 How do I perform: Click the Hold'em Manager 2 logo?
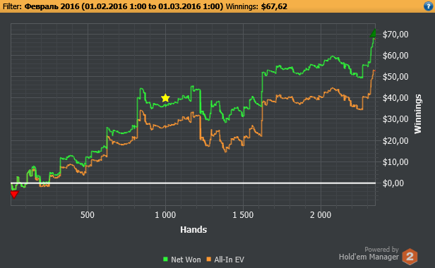410,256
